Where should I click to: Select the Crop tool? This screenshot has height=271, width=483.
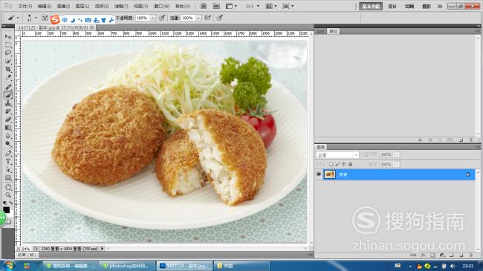point(8,69)
